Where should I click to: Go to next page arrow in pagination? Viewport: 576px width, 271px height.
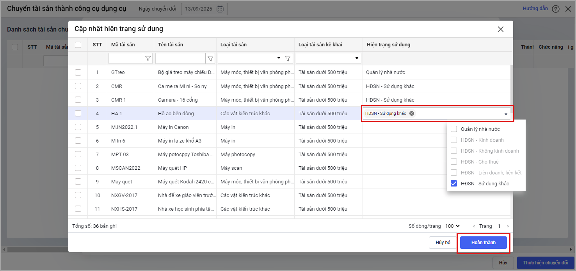(x=508, y=226)
